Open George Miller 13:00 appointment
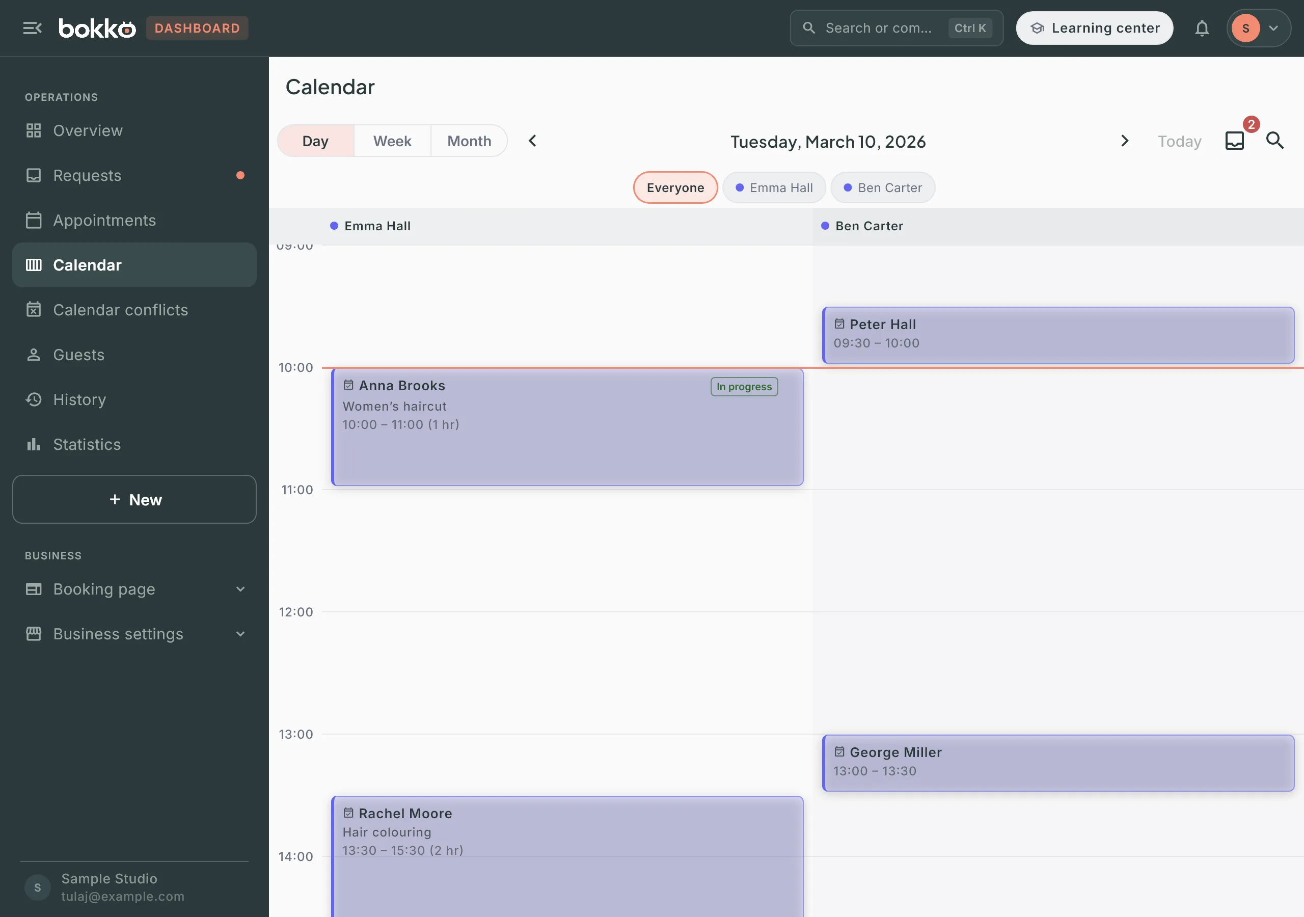The image size is (1304, 917). (1058, 763)
